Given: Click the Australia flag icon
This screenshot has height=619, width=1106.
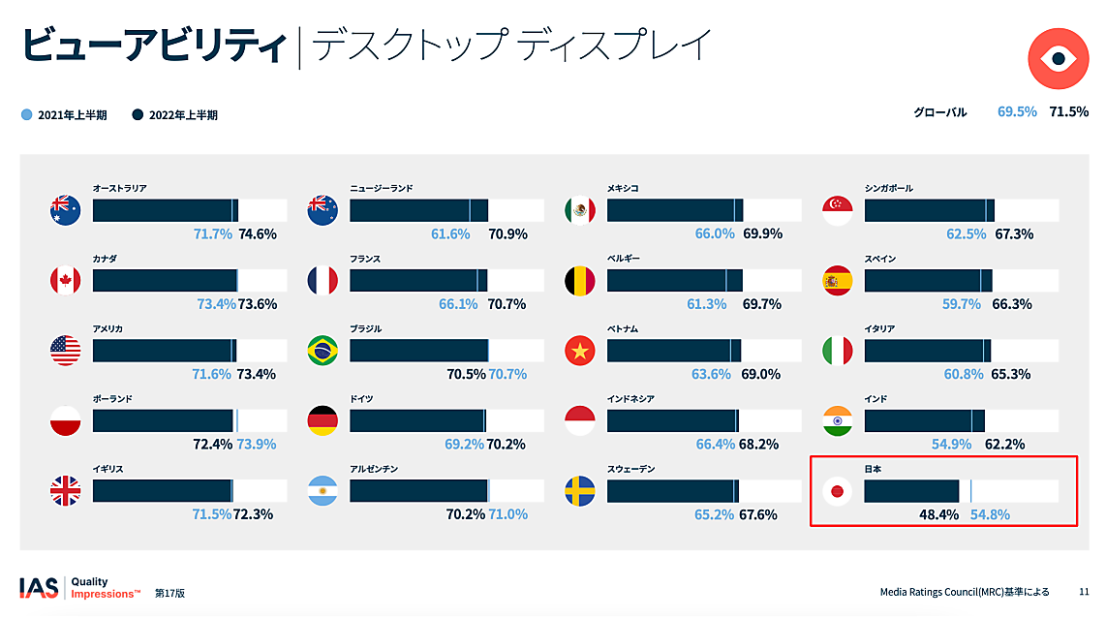Looking at the screenshot, I should pos(65,210).
